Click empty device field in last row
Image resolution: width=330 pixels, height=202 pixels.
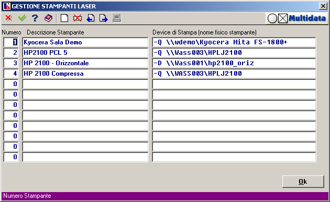[x=234, y=157]
